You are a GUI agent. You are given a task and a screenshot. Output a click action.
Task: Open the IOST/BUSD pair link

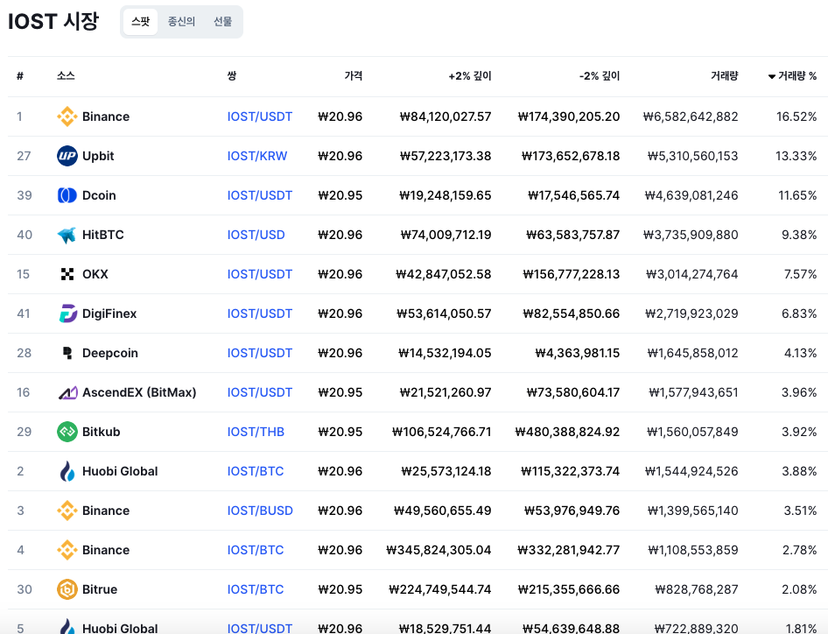(x=260, y=511)
